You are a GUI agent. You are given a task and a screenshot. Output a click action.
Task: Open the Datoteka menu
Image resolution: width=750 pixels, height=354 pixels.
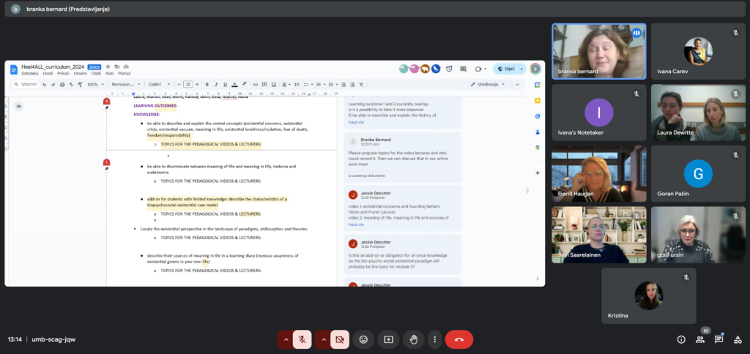click(29, 73)
